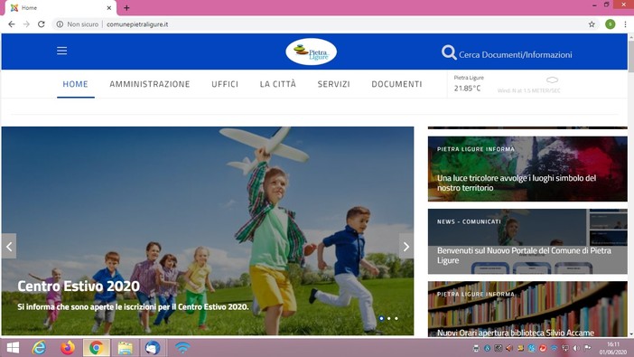
Task: Open the DOCUMENTI menu
Action: coord(396,84)
